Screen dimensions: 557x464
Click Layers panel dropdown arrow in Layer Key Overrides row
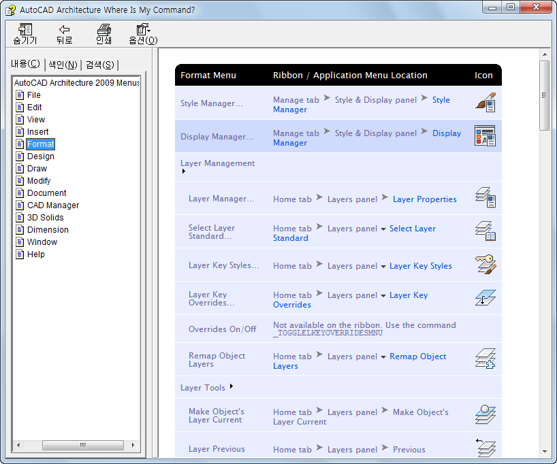[x=383, y=296]
